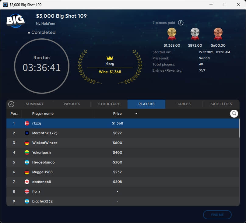Viewport: 246px width, 223px height.
Task: Click the bronze third place medal
Action: [218, 34]
